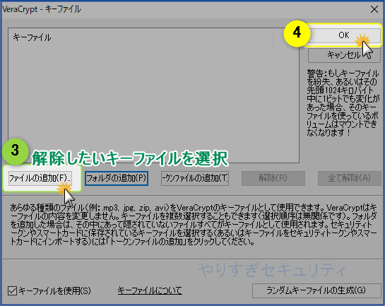
Task: Click the 警告 warning text paragraph
Action: pyautogui.click(x=343, y=103)
